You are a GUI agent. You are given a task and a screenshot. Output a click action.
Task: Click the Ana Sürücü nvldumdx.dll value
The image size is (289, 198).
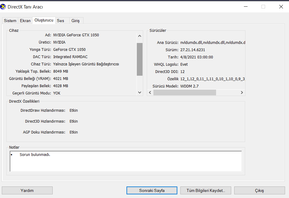(x=213, y=43)
